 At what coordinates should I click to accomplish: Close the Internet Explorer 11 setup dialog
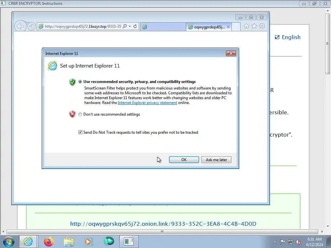pos(231,54)
